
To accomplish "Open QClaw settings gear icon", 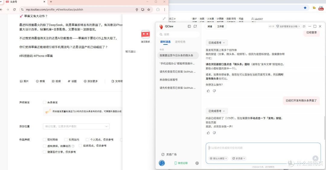I will 197,163.
